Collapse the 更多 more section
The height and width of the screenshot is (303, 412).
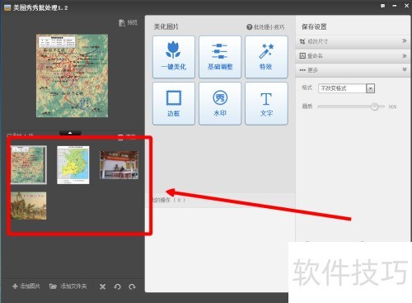pyautogui.click(x=353, y=70)
